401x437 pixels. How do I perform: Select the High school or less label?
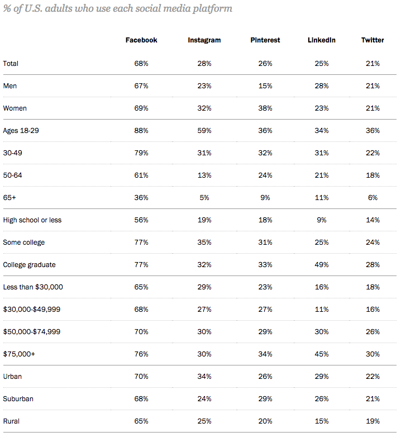[x=32, y=220]
